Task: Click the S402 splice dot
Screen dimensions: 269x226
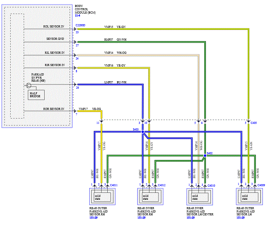Action: point(205,155)
